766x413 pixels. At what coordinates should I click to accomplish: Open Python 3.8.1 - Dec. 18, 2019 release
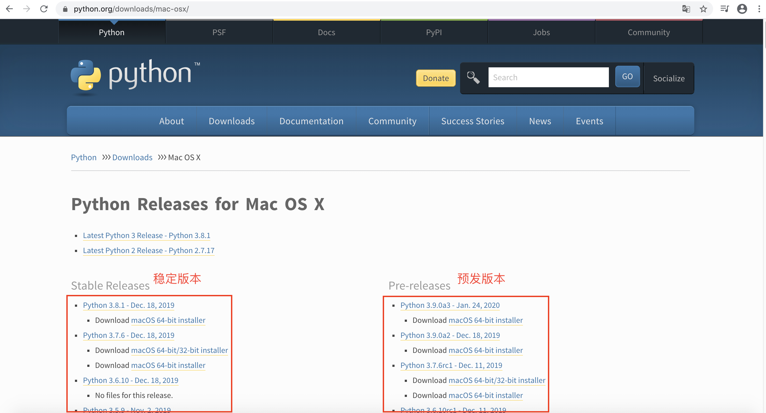[129, 305]
